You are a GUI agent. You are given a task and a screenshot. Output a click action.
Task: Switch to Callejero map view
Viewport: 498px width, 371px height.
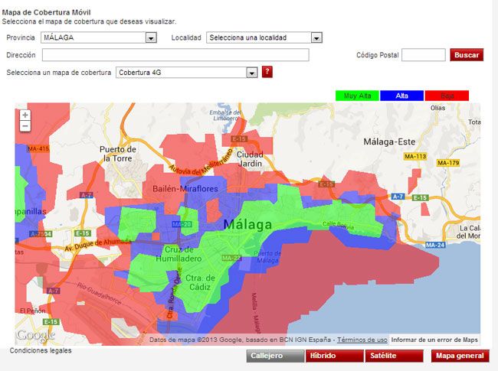click(275, 356)
